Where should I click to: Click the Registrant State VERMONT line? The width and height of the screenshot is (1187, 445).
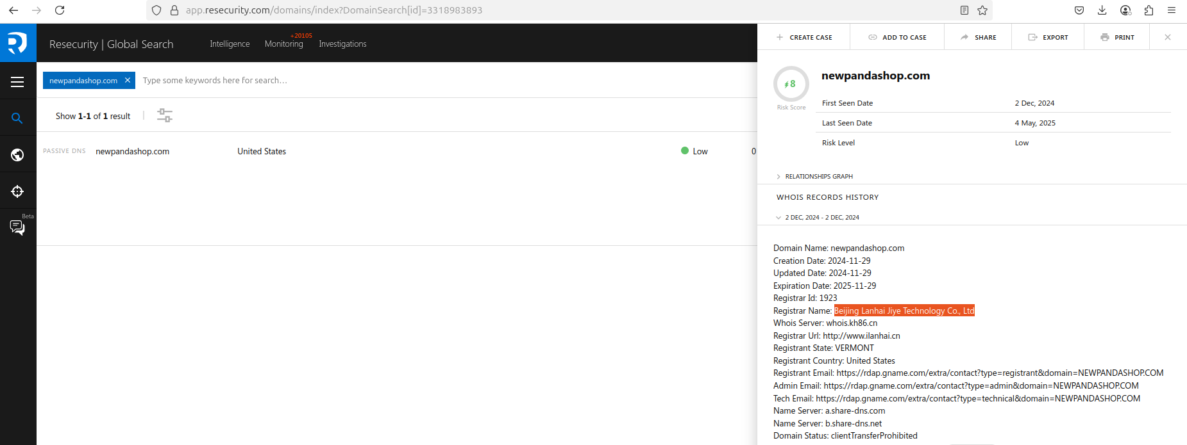coord(823,348)
